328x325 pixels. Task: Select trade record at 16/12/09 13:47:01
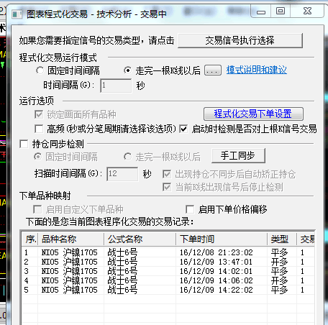click(x=168, y=262)
